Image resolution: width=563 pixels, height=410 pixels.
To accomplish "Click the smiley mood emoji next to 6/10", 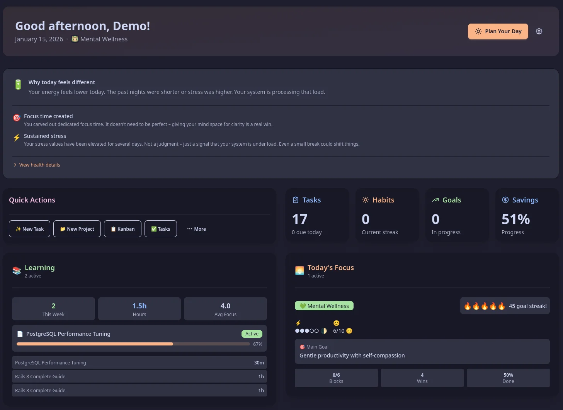I will click(349, 331).
